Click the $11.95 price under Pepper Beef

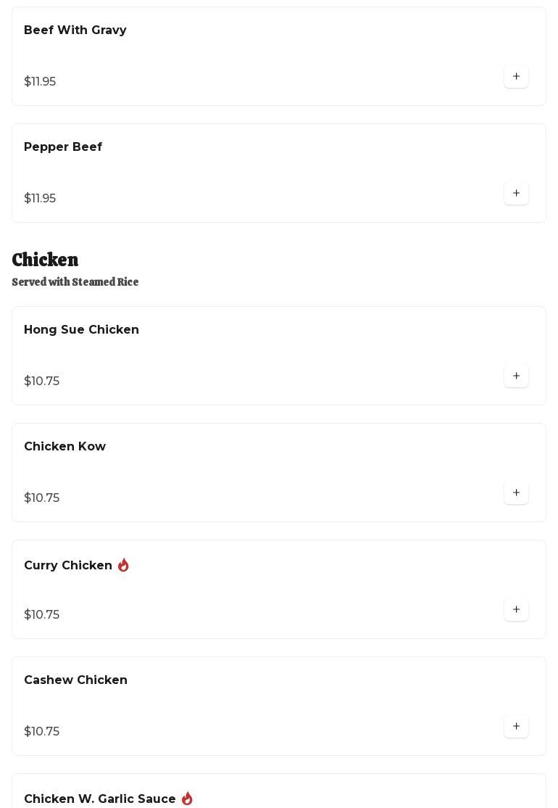(x=40, y=199)
